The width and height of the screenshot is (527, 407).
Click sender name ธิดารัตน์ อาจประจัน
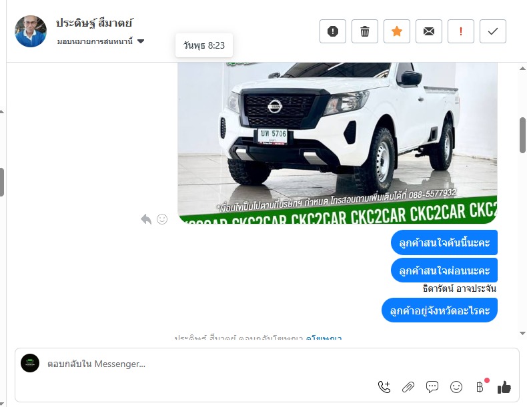[460, 288]
